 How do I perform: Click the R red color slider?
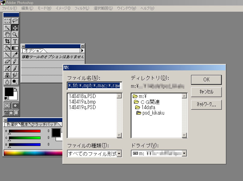[x=25, y=131]
